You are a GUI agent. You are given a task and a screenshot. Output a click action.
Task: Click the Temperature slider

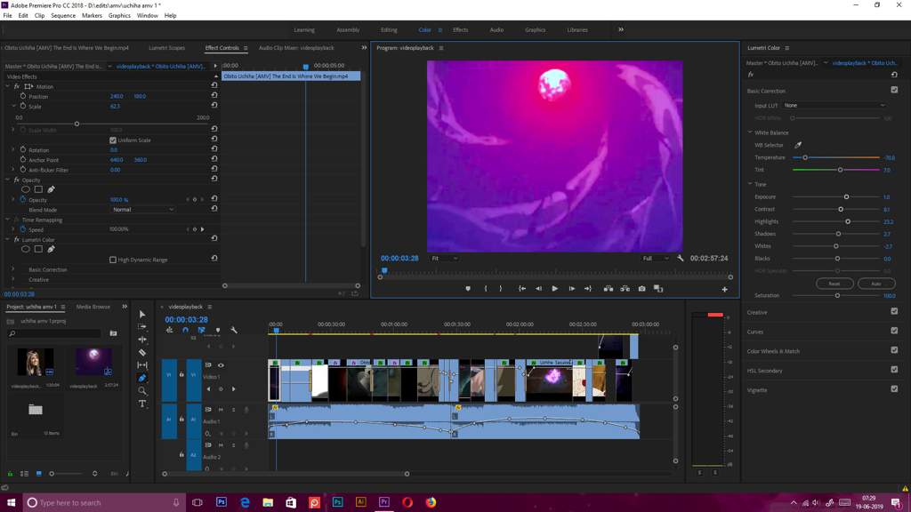(x=836, y=157)
